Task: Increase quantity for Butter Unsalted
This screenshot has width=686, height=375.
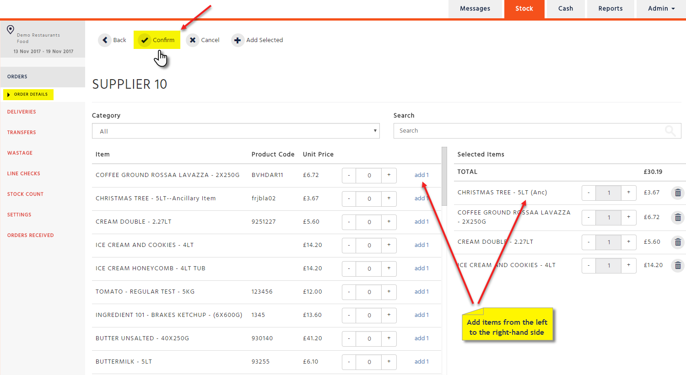Action: (x=389, y=338)
